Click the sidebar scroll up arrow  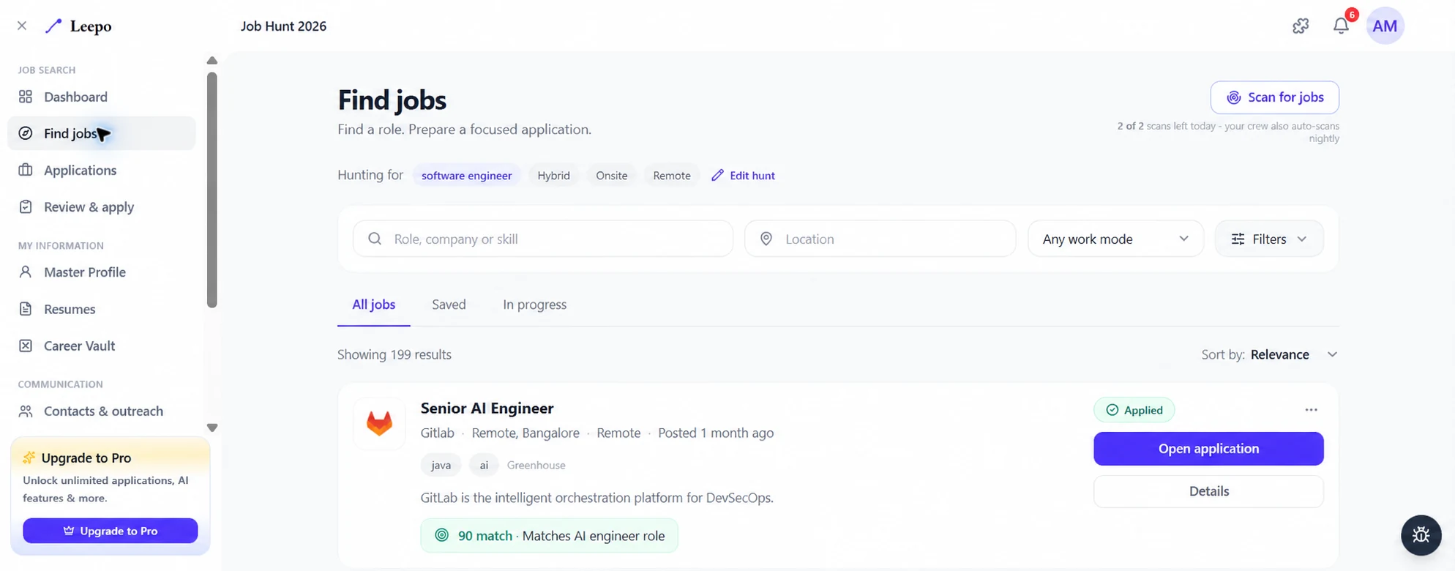coord(212,61)
